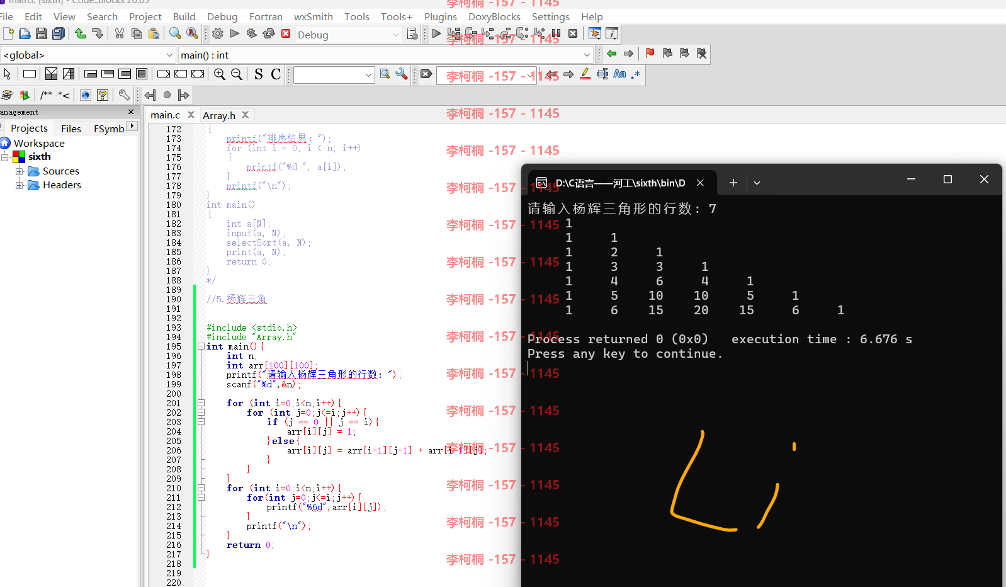Click the DoxyBlocks block comment /** icon
The height and width of the screenshot is (587, 1006).
click(46, 95)
